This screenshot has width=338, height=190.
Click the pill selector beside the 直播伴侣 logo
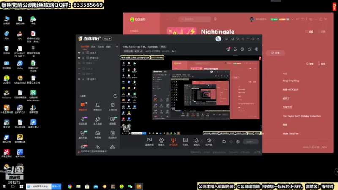click(107, 38)
